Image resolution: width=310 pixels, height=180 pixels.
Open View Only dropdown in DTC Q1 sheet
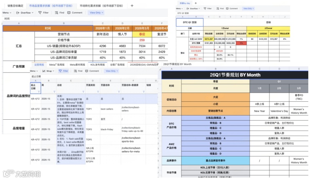click(248, 8)
